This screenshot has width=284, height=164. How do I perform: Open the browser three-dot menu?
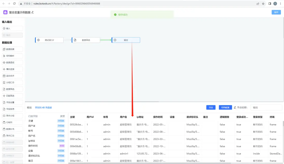(x=280, y=4)
